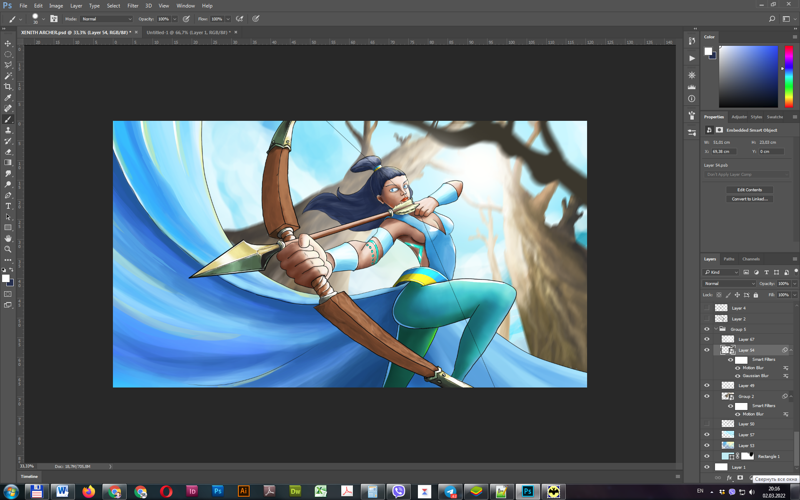Hide Layer 57 visibility eye

pyautogui.click(x=707, y=435)
